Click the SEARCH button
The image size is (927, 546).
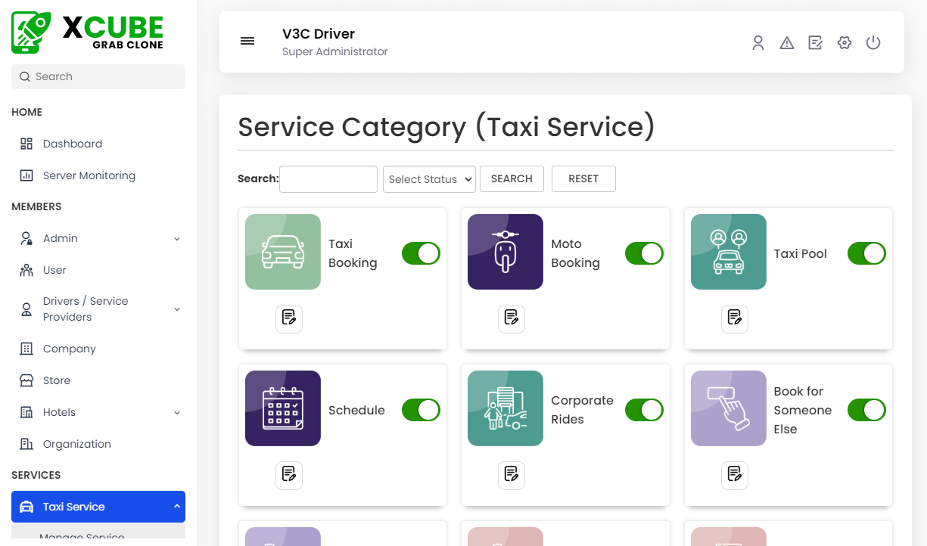pyautogui.click(x=512, y=178)
